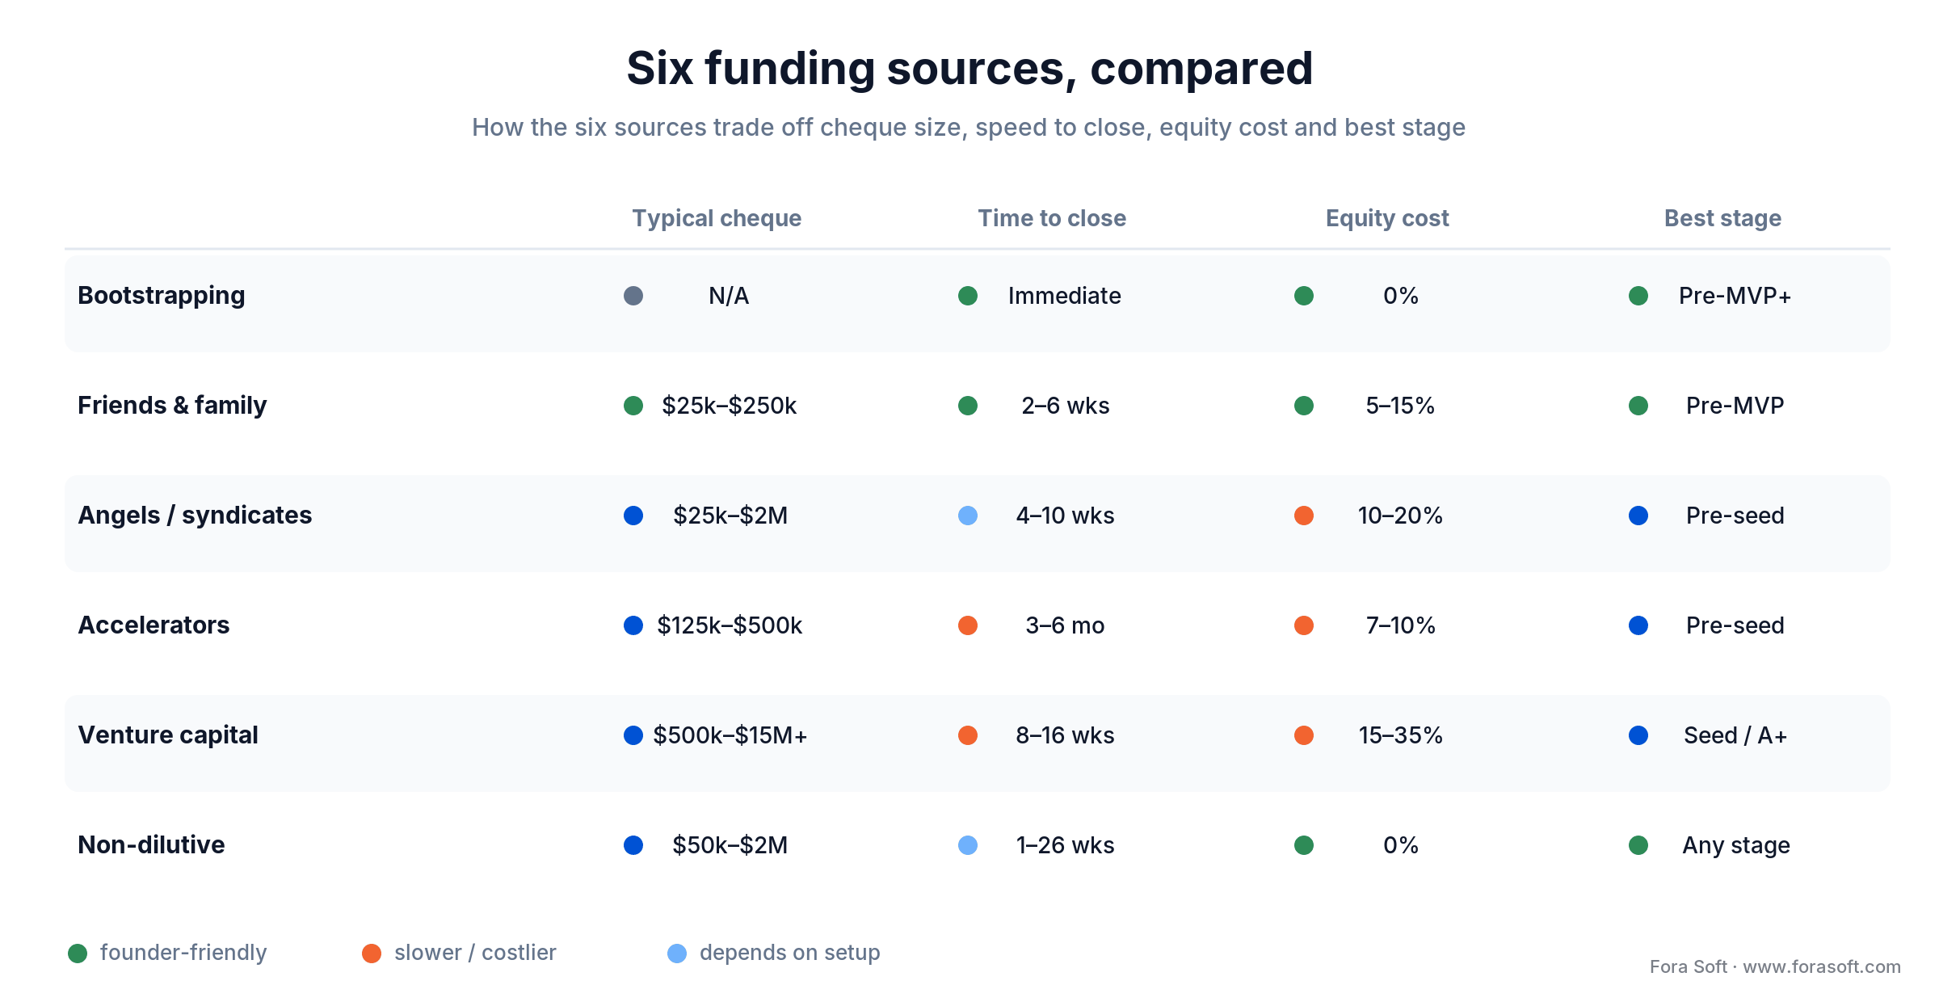This screenshot has width=1939, height=1002.
Task: Click the orange dot next to 3–6 mo
Action: click(968, 625)
